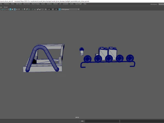Click the MEL command line input field
164x123 pixels.
[102, 121]
